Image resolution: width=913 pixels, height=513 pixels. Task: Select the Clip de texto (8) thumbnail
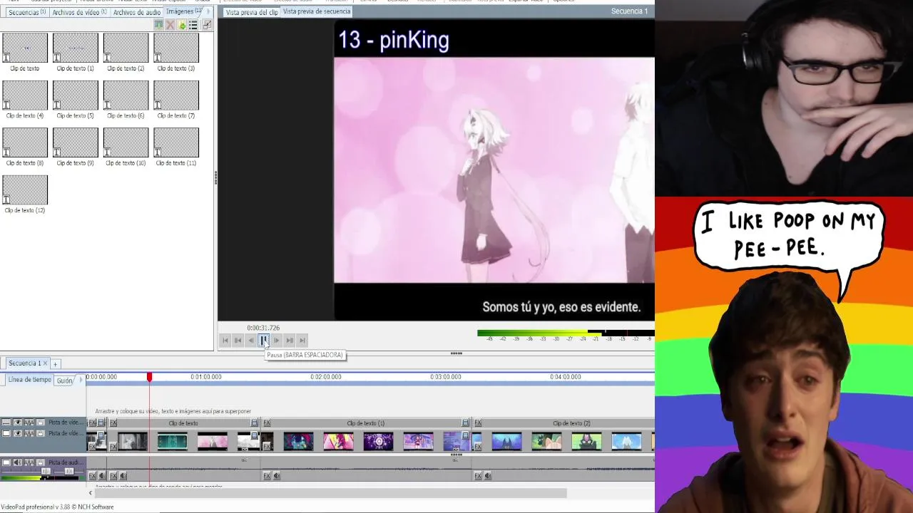25,142
